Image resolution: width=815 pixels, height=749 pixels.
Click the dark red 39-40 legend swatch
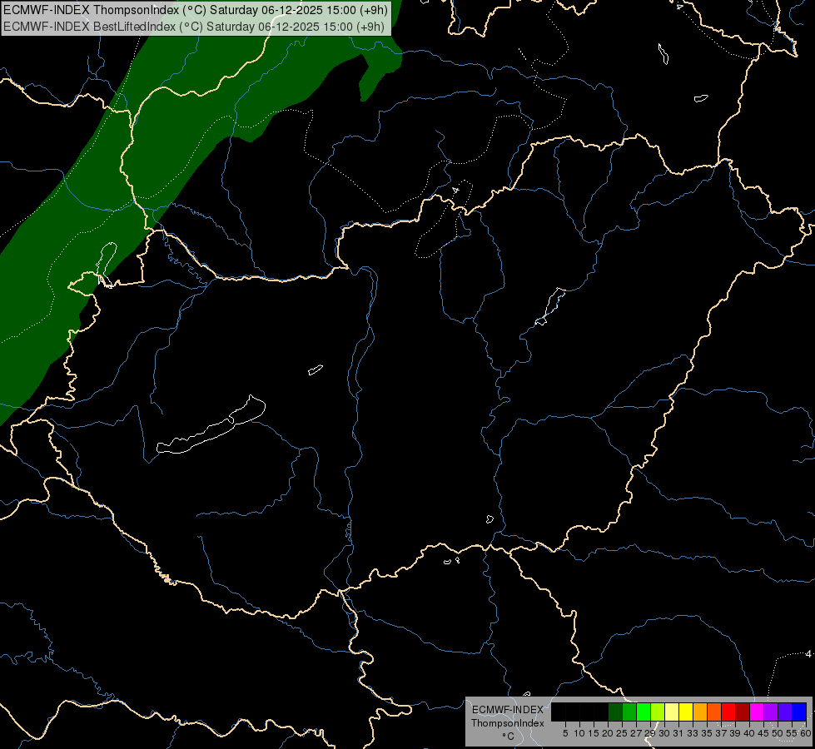pyautogui.click(x=743, y=712)
